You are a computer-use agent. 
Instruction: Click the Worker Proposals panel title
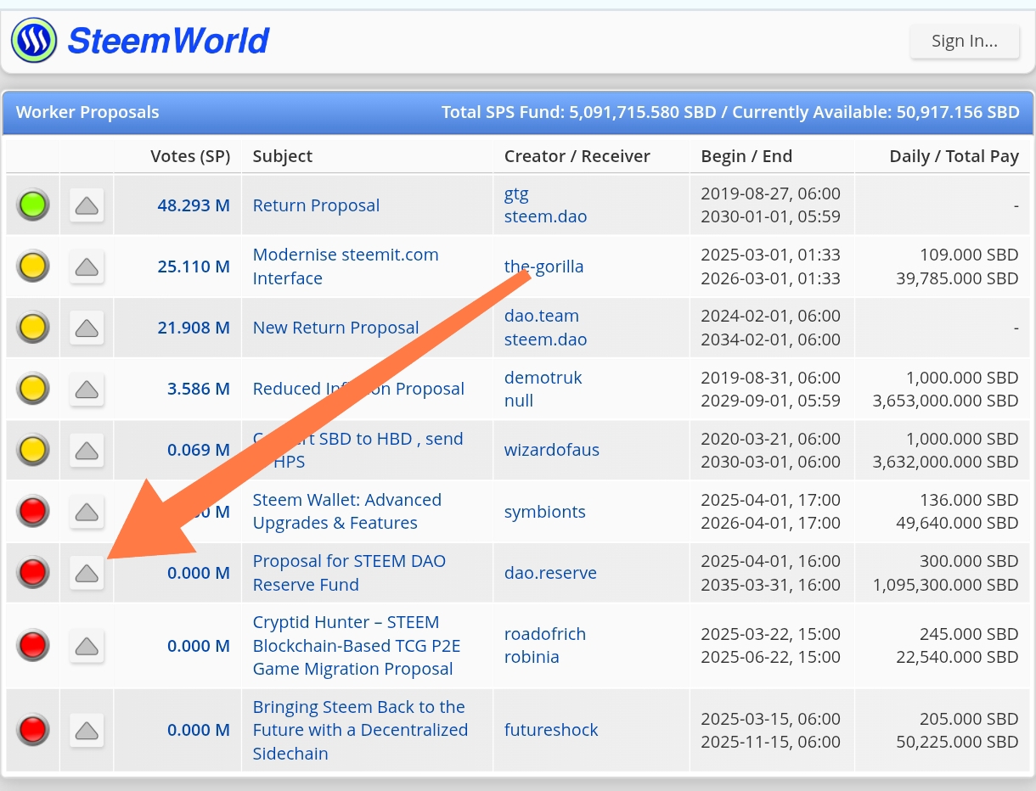click(x=87, y=112)
